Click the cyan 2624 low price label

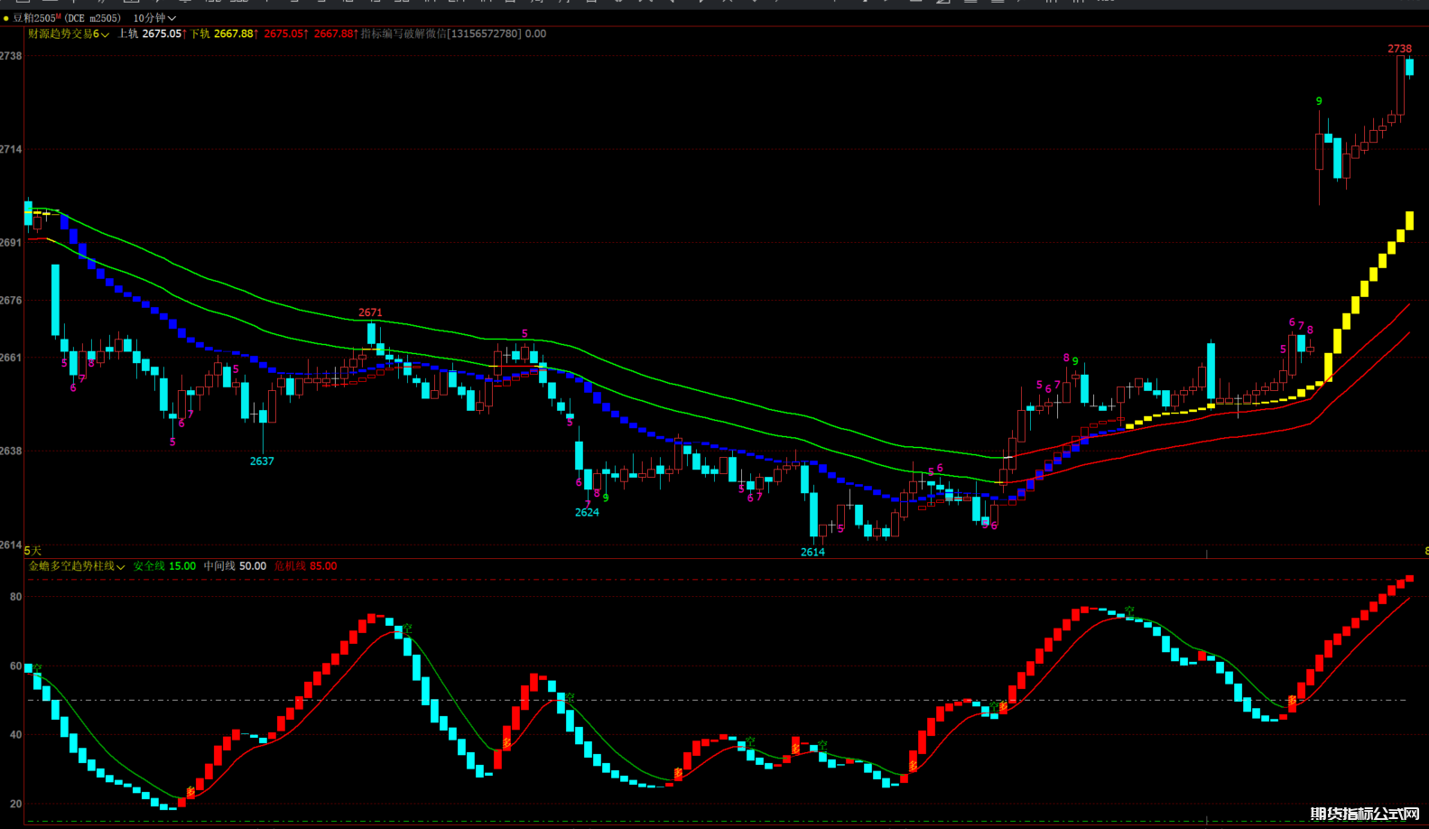pyautogui.click(x=587, y=512)
